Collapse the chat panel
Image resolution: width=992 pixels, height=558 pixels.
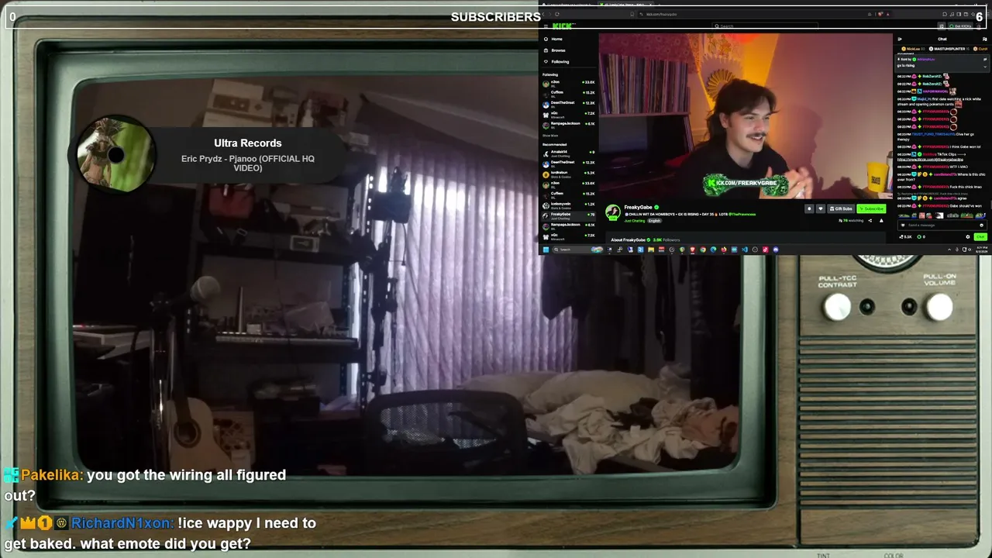900,39
